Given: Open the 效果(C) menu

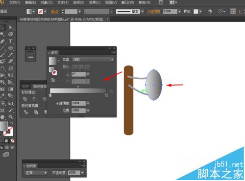Looking at the screenshot, I should click(95, 2).
